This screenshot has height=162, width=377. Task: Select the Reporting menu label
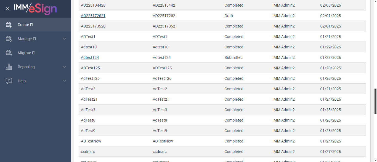[x=26, y=67]
